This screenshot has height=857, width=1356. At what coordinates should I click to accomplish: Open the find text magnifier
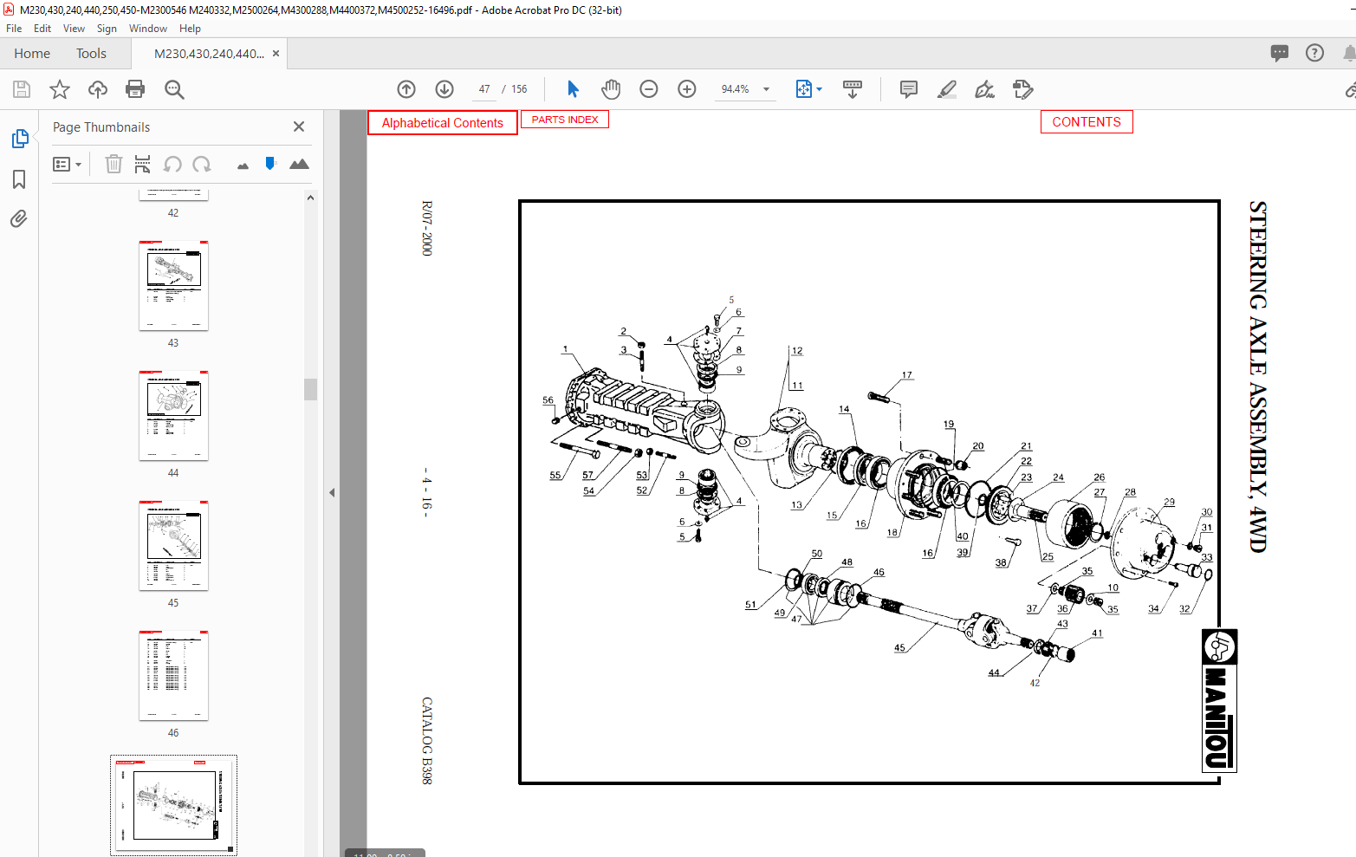174,89
